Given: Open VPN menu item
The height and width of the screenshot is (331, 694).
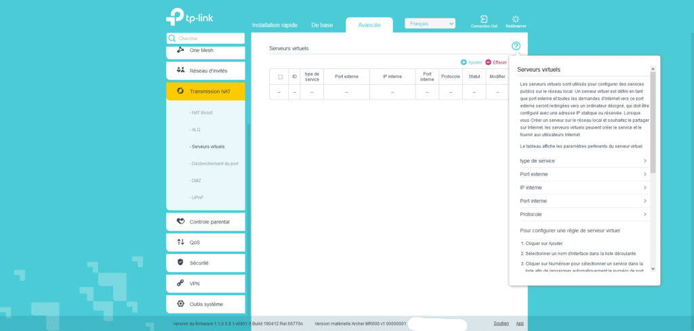Looking at the screenshot, I should tap(205, 283).
